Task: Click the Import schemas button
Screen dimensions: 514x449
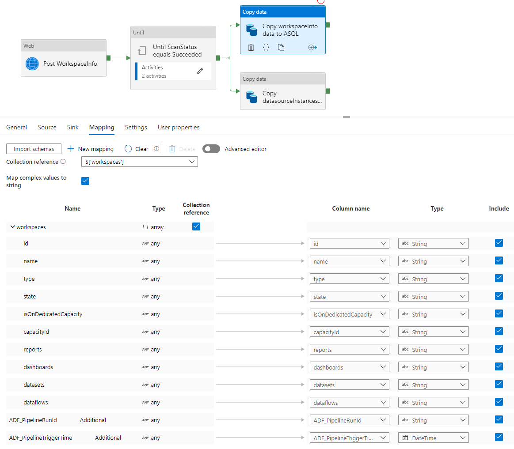Action: [34, 149]
